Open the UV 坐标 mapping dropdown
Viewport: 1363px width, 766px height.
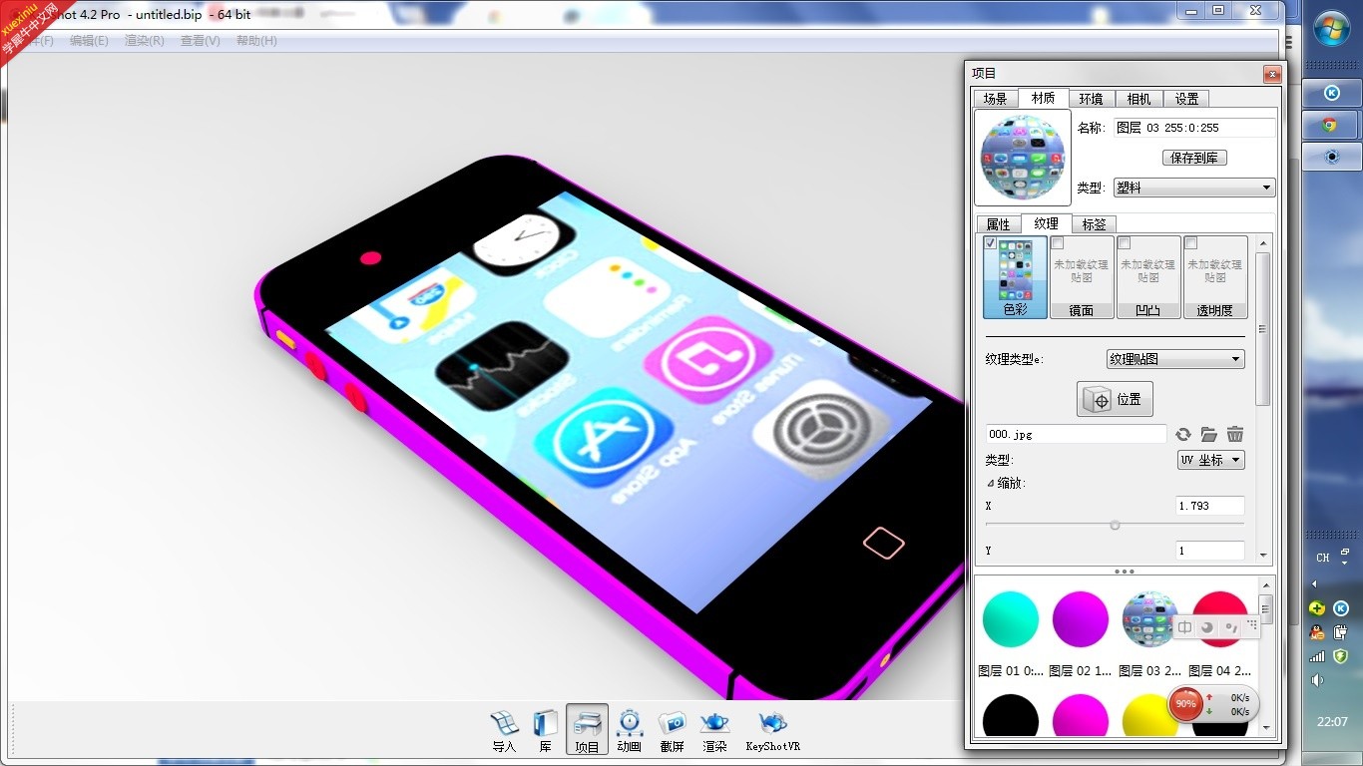click(1211, 460)
